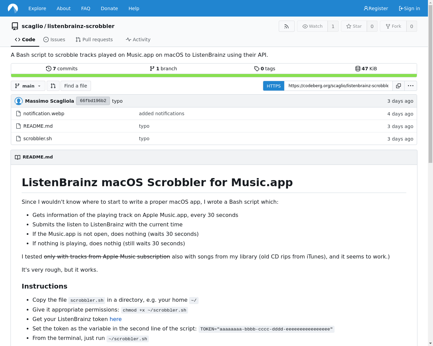Screen dimensions: 433x346
Task: Open commit 66fbd196b2
Action: click(x=93, y=101)
